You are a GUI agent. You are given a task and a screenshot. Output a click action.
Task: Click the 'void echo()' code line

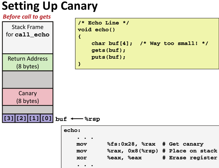[96, 30]
